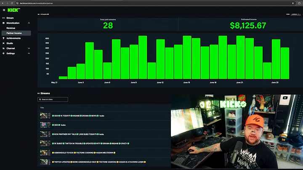The image size is (303, 170).
Task: Click the Channel sidebar icon
Action: pyautogui.click(x=3, y=48)
